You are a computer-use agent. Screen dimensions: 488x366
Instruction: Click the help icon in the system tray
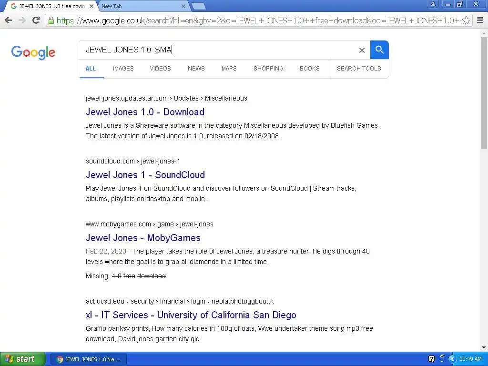tap(431, 359)
